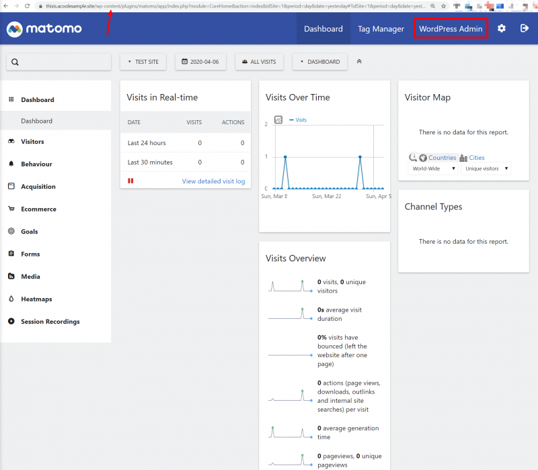
Task: Click the Mar 8 peak on visits graph
Action: point(285,157)
